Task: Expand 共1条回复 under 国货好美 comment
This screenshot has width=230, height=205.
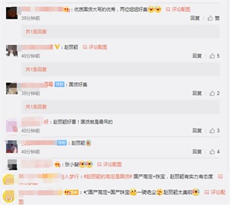Action: [36, 107]
